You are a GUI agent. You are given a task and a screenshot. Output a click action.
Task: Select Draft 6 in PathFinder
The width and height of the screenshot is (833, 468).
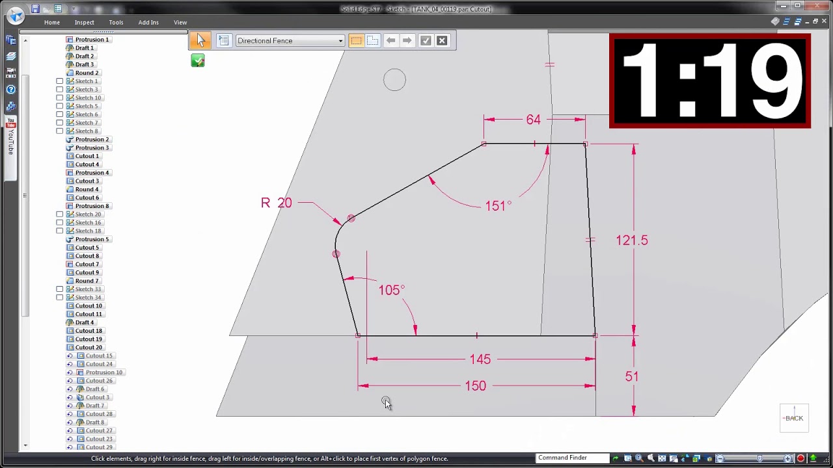(x=90, y=389)
